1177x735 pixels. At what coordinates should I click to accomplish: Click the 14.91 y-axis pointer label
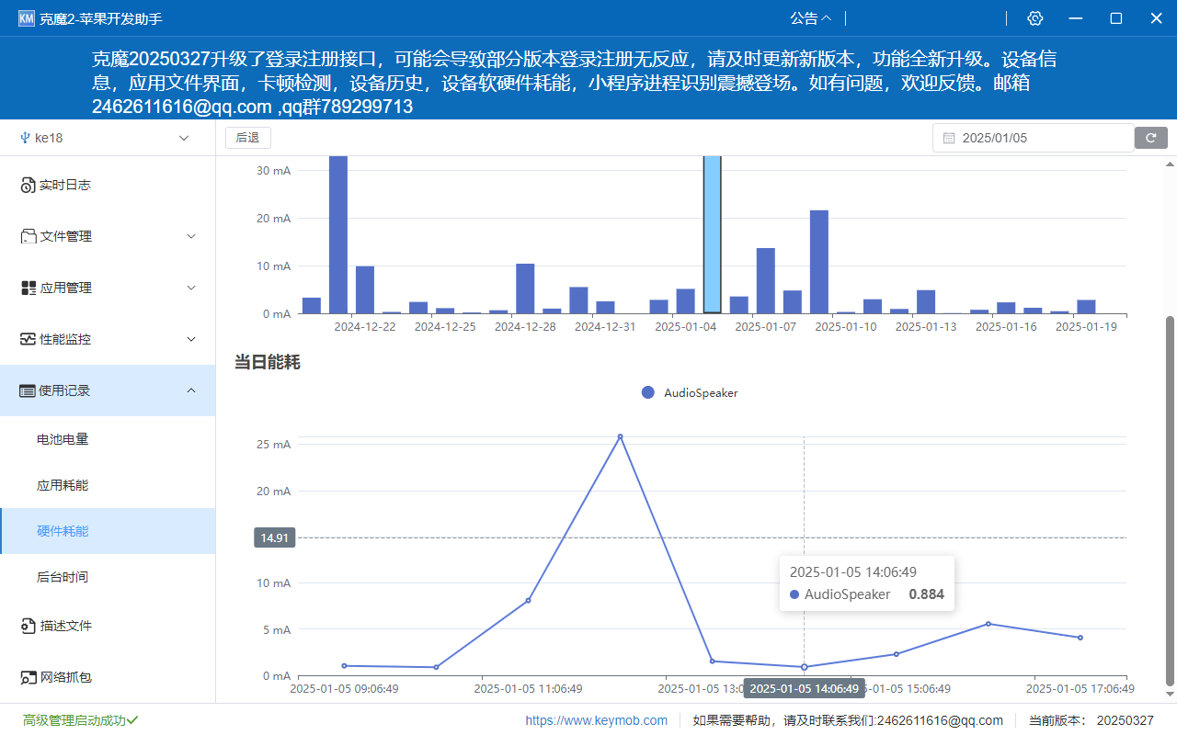click(x=274, y=537)
